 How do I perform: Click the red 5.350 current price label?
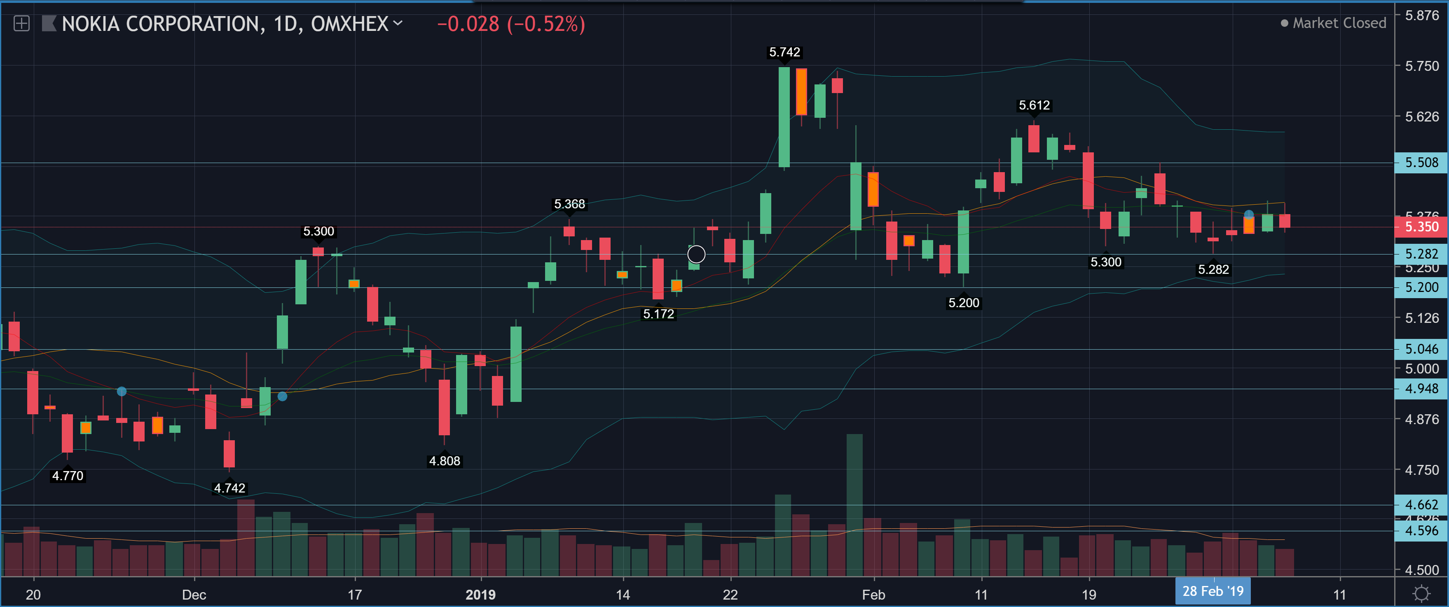click(1421, 226)
